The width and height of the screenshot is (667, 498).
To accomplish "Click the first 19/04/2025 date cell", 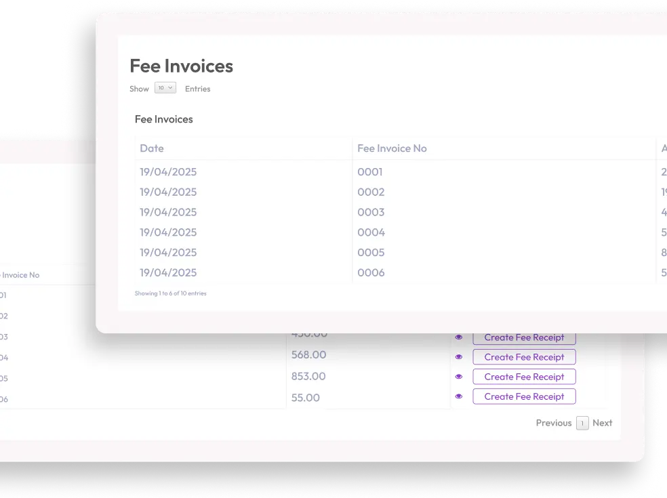I will point(168,171).
